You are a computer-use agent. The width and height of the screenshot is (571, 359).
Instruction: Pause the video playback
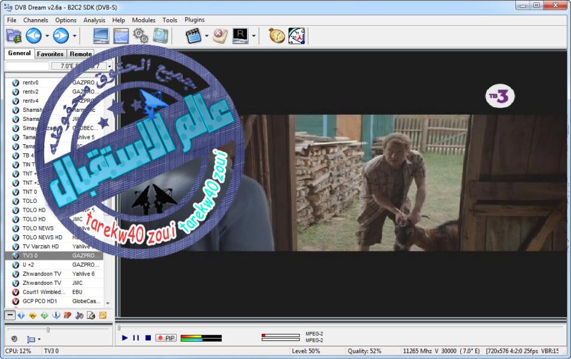[136, 338]
